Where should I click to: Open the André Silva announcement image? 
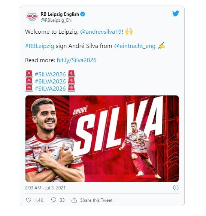pos(102,139)
